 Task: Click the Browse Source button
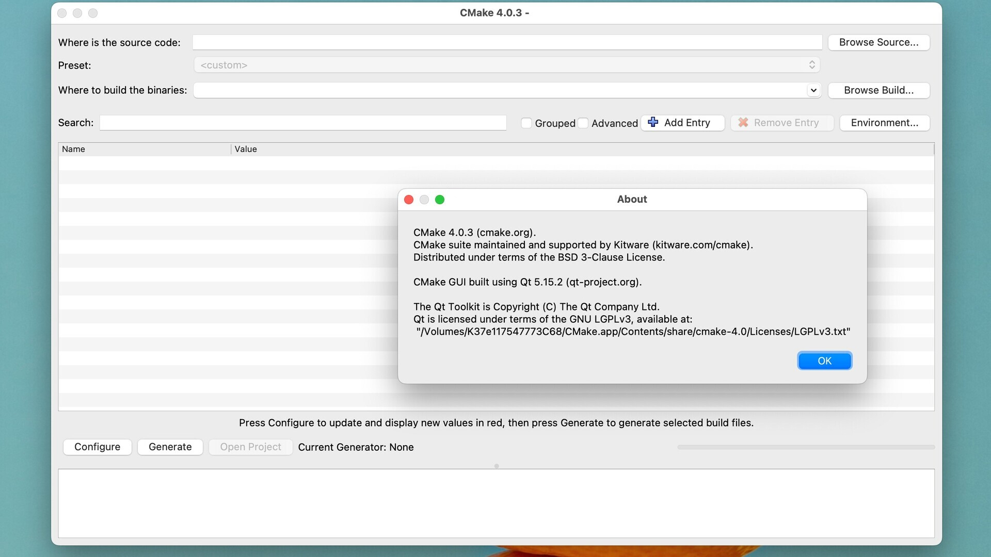[879, 42]
